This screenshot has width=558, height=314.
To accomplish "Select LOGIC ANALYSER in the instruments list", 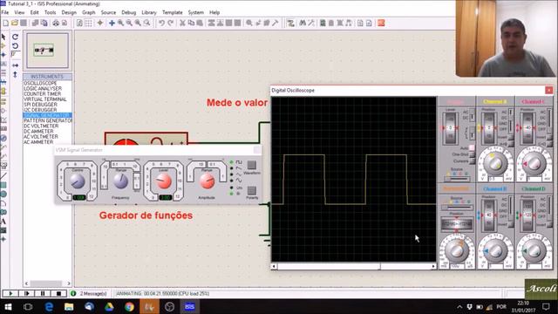I will (47, 89).
